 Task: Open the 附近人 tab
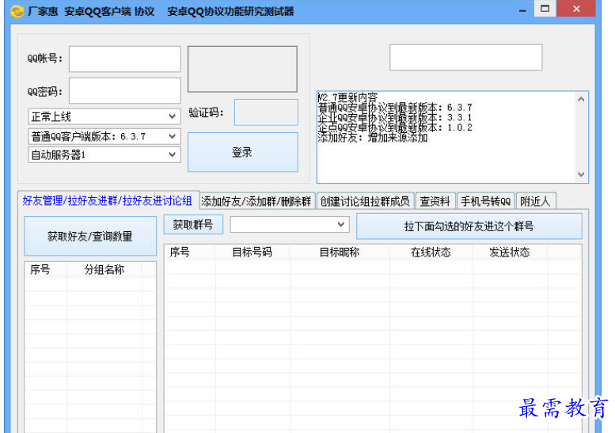[534, 201]
